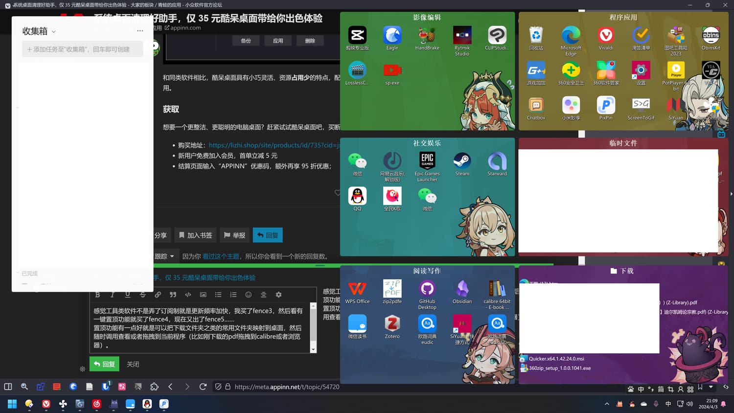The width and height of the screenshot is (734, 413).
Task: Open the three-dot menu in 收集箱 panel
Action: click(140, 31)
